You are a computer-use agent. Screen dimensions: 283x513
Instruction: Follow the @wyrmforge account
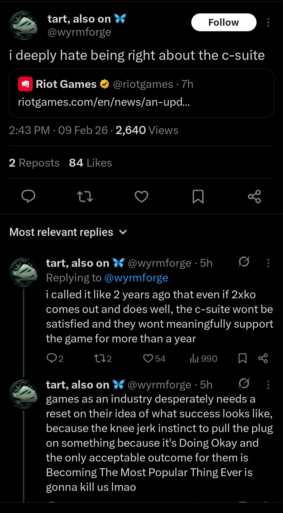click(224, 23)
